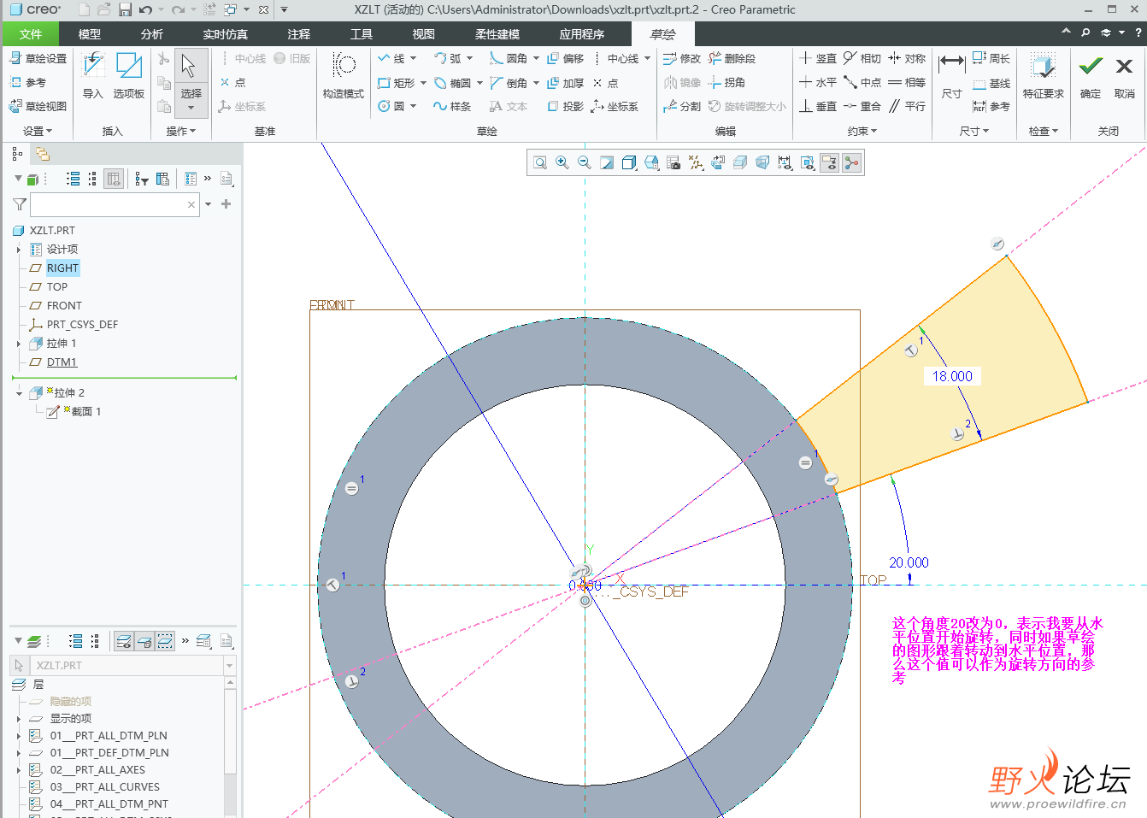Switch to the 视图 view tab

(x=424, y=34)
